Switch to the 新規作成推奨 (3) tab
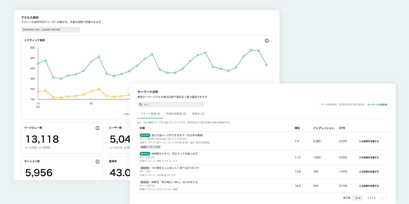Screen dimensions: 409x204 pos(176,114)
